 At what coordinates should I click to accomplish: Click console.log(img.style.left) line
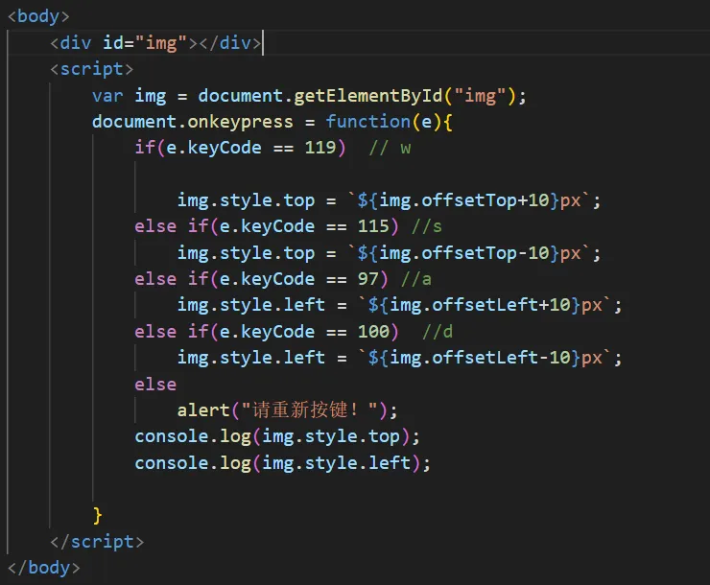tap(282, 463)
